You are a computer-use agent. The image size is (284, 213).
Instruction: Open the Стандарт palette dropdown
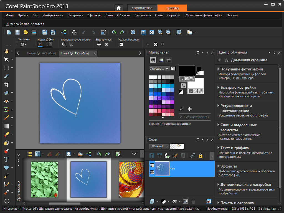coord(159,69)
